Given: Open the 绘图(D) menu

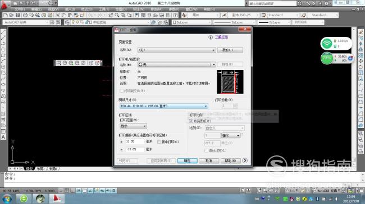Looking at the screenshot, I should (x=121, y=10).
